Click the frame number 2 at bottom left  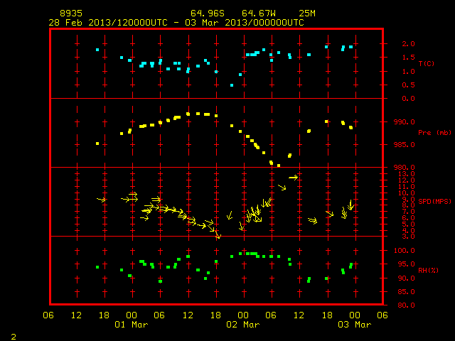coord(14,337)
